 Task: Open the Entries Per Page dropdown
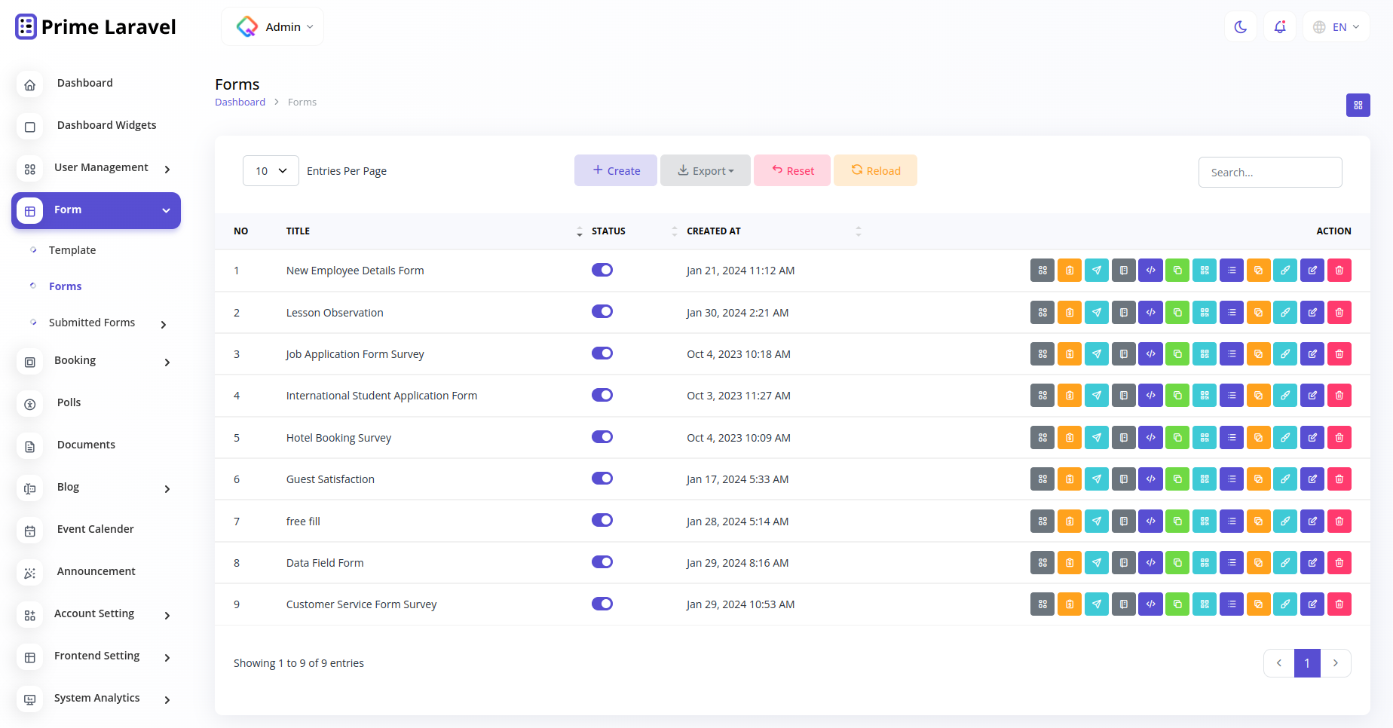pos(271,170)
